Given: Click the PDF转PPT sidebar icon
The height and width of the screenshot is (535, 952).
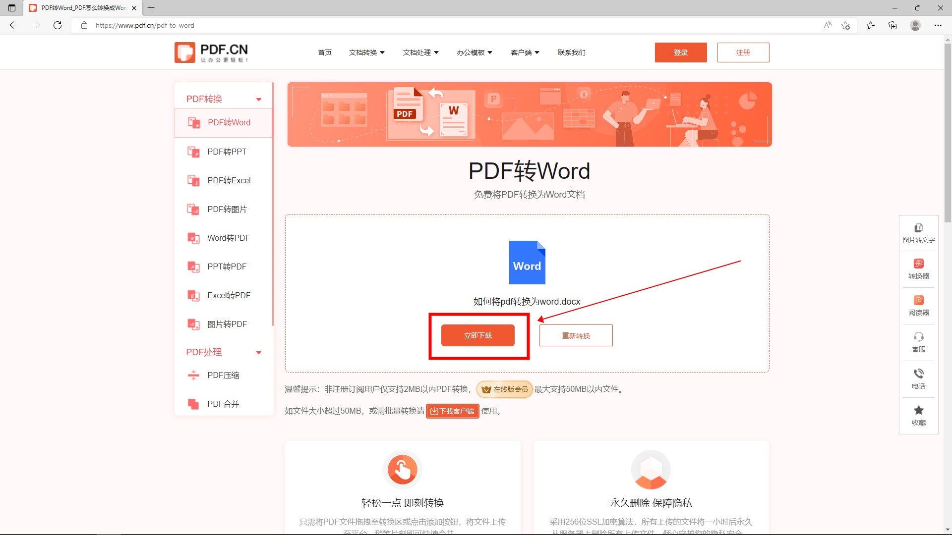Looking at the screenshot, I should pos(193,152).
